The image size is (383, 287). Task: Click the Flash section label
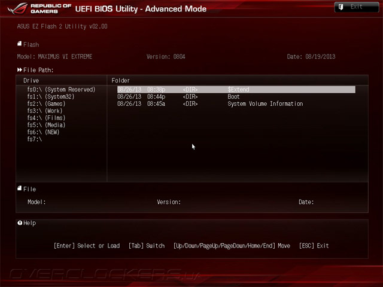click(x=31, y=45)
